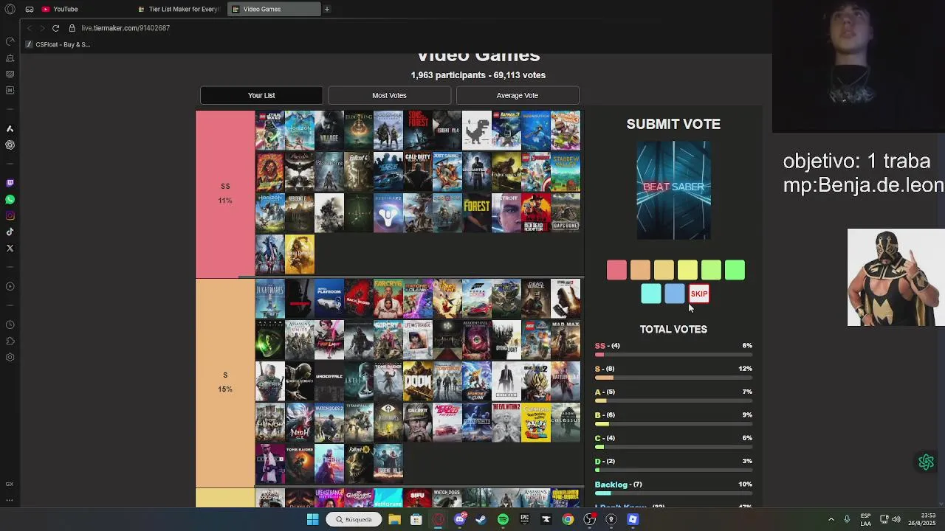Viewport: 945px width, 531px height.
Task: Open the sidebar history clock icon
Action: pos(10,324)
